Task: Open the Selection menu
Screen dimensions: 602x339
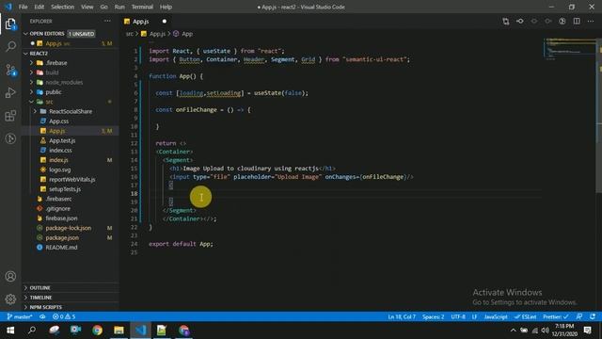Action: coord(63,7)
